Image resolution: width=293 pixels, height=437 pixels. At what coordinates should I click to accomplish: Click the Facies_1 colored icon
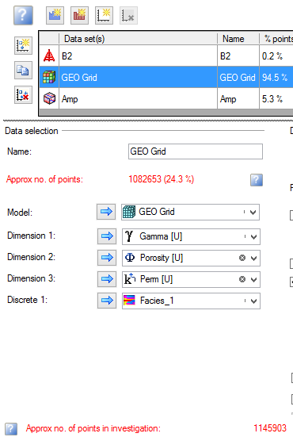click(x=129, y=301)
